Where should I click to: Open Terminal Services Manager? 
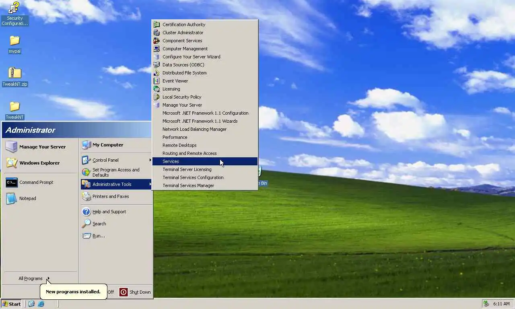205,185
